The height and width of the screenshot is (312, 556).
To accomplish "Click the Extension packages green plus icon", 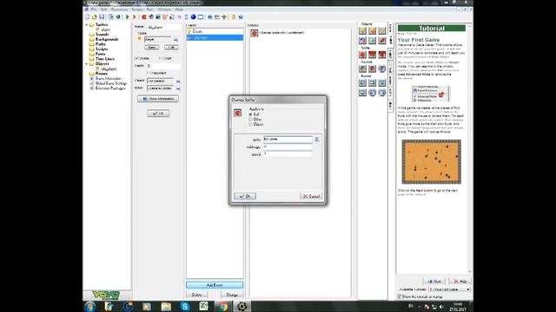I will tap(224, 17).
